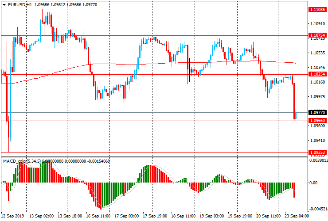
Task: Click the 1.10345 price scale value
Action: coord(317,68)
